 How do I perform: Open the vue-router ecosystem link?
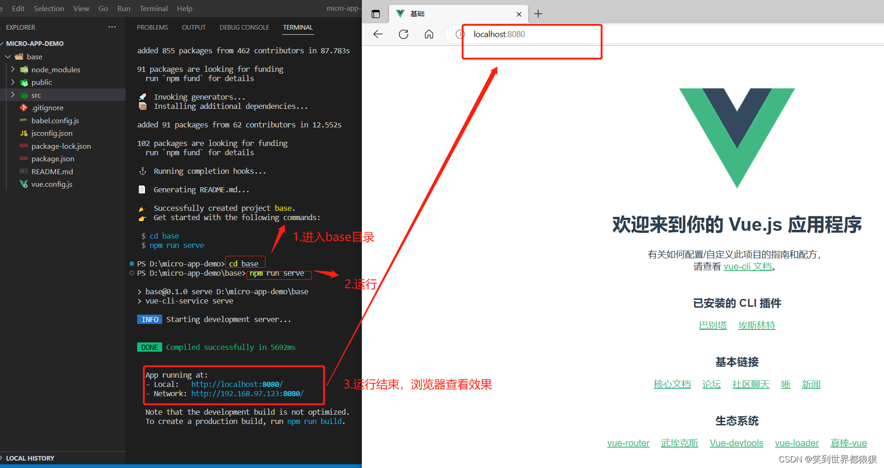(628, 443)
